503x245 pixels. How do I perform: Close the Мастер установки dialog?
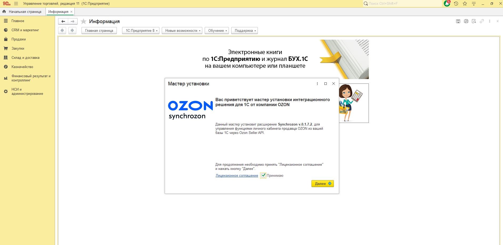[334, 84]
